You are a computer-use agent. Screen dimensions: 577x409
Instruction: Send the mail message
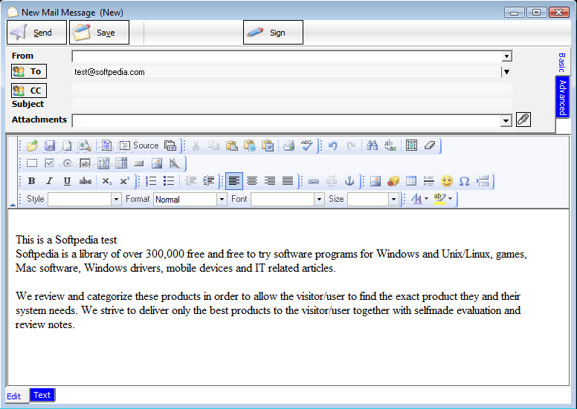36,33
